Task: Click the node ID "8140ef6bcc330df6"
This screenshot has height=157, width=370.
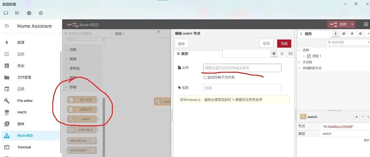Action: point(338,127)
